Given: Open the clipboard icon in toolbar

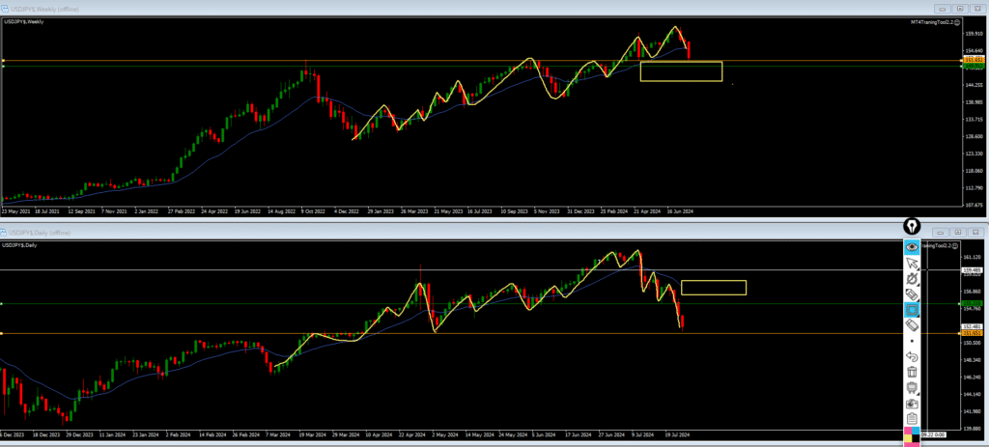Looking at the screenshot, I should click(x=912, y=419).
